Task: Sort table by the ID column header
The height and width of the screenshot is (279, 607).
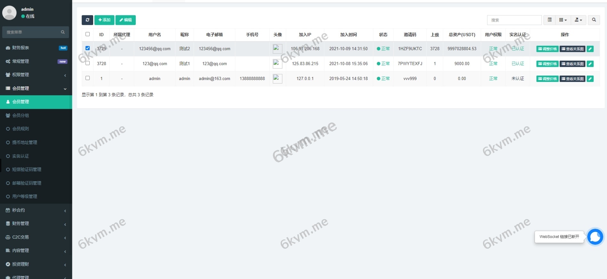Action: point(101,35)
